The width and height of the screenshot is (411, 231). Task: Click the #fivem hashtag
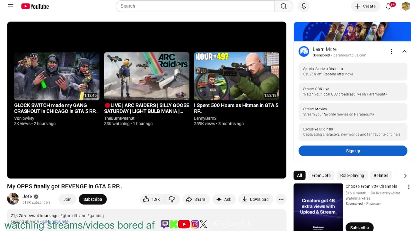pos(80,216)
